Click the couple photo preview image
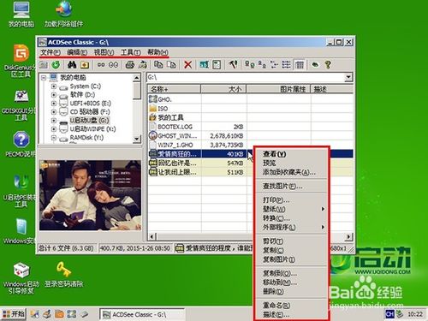 point(90,195)
